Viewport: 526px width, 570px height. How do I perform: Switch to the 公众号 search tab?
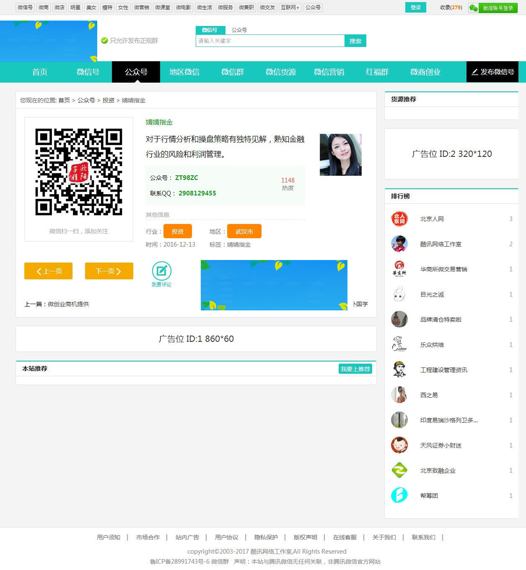click(239, 30)
